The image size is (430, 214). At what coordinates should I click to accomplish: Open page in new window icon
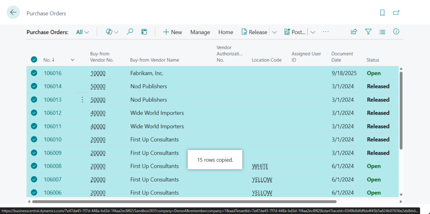click(396, 13)
